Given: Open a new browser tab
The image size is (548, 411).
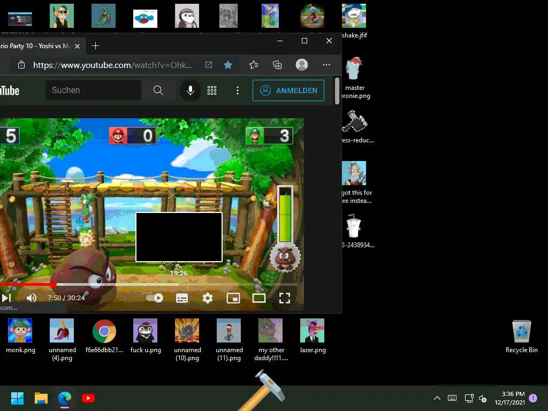Looking at the screenshot, I should coord(95,46).
